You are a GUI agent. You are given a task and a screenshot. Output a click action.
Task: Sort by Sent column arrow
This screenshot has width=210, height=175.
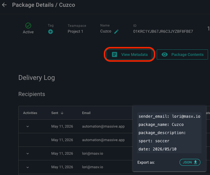tap(62, 113)
